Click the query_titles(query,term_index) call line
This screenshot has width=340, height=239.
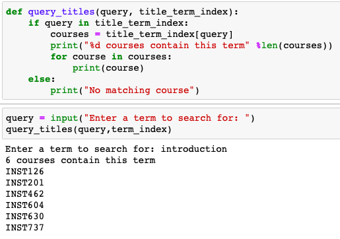pyautogui.click(x=88, y=129)
